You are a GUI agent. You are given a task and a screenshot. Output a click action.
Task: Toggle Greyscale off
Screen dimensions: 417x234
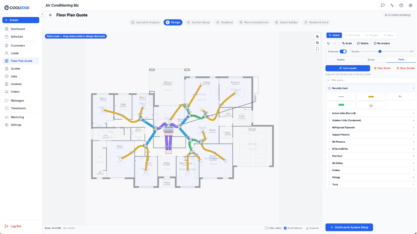[x=343, y=51]
